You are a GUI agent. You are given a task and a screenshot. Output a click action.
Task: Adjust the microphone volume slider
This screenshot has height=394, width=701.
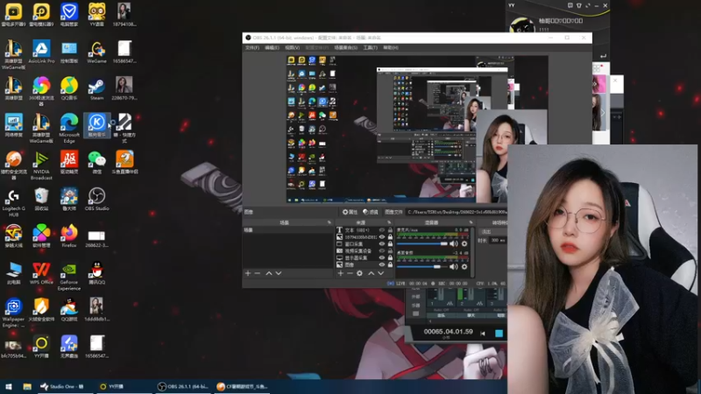422,243
